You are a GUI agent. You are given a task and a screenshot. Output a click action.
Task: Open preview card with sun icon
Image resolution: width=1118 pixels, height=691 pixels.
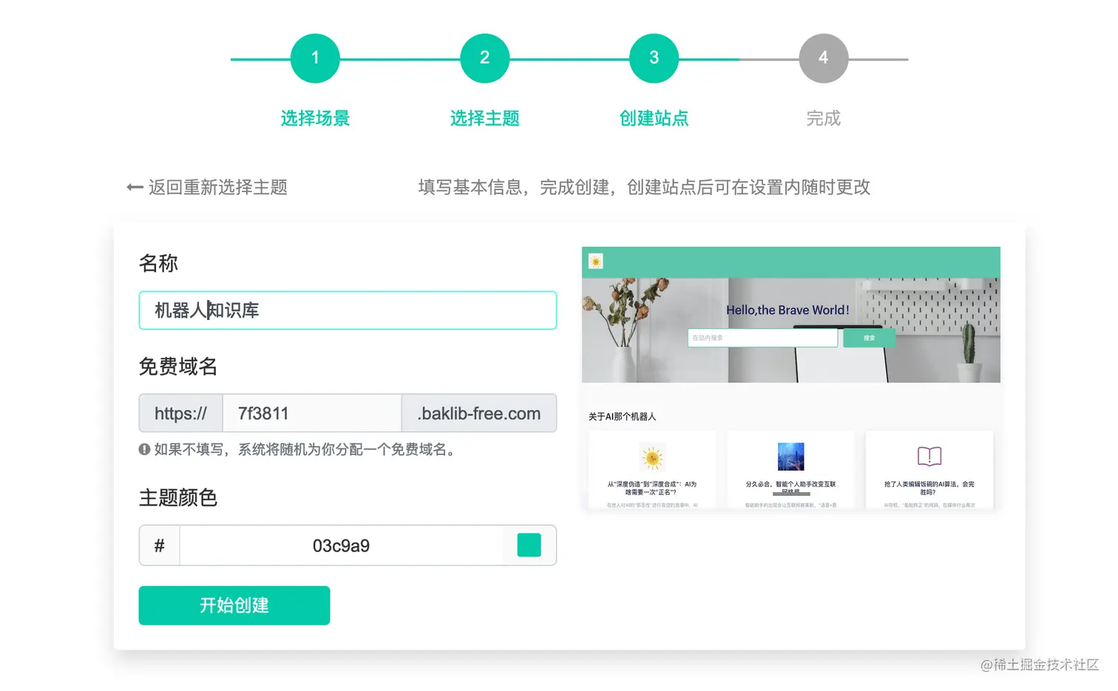(652, 470)
